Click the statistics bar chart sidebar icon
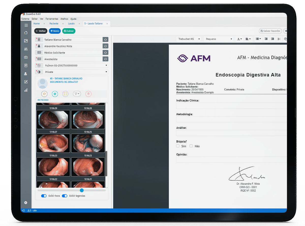 [26, 90]
